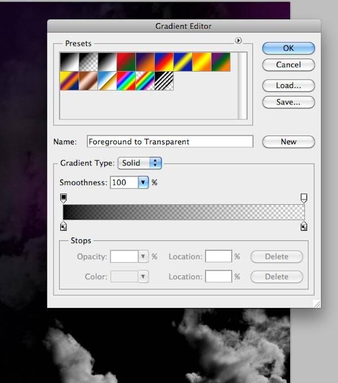Click OK to confirm the gradient
338x383 pixels.
pyautogui.click(x=288, y=49)
